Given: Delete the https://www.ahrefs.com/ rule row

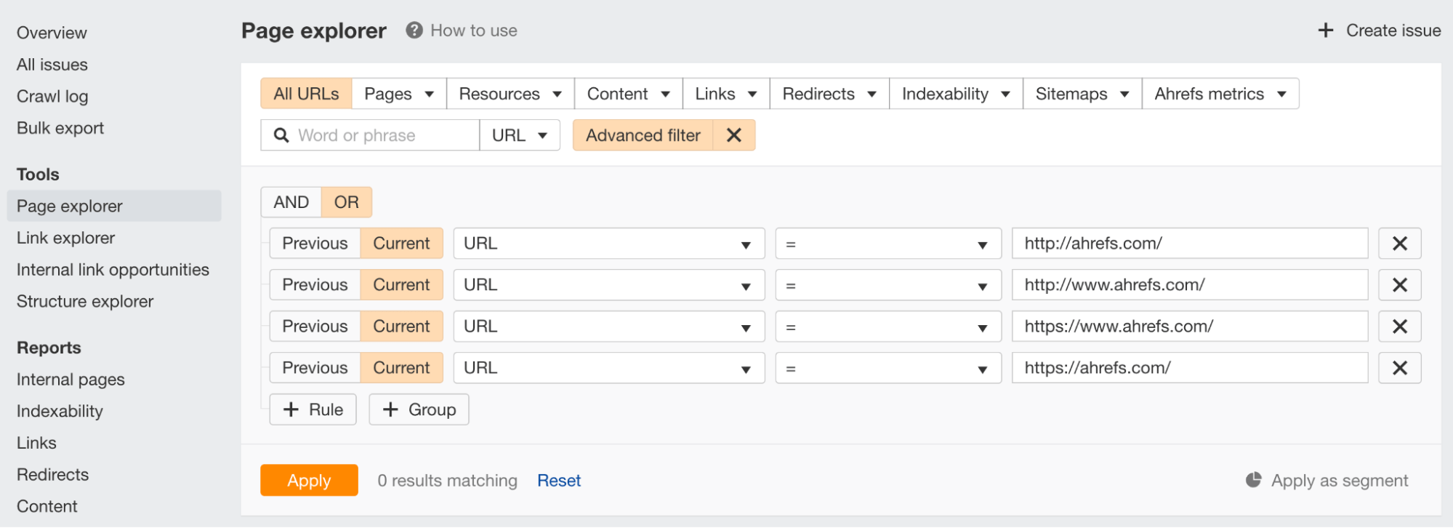Looking at the screenshot, I should 1399,327.
